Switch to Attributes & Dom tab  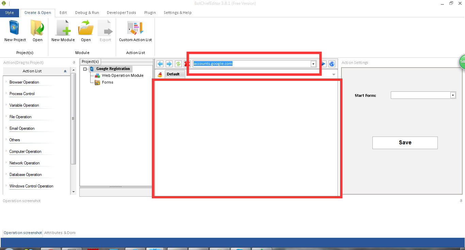click(60, 233)
